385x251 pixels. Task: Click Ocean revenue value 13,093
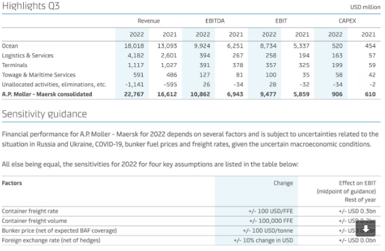(167, 46)
